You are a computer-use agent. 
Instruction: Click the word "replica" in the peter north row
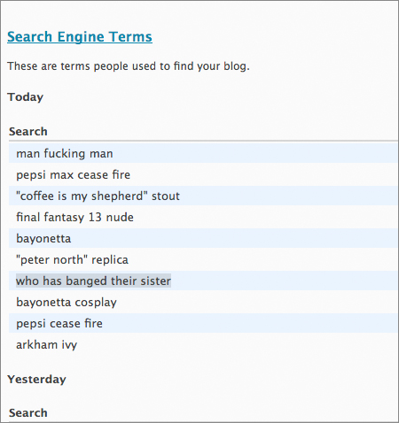[x=110, y=260]
